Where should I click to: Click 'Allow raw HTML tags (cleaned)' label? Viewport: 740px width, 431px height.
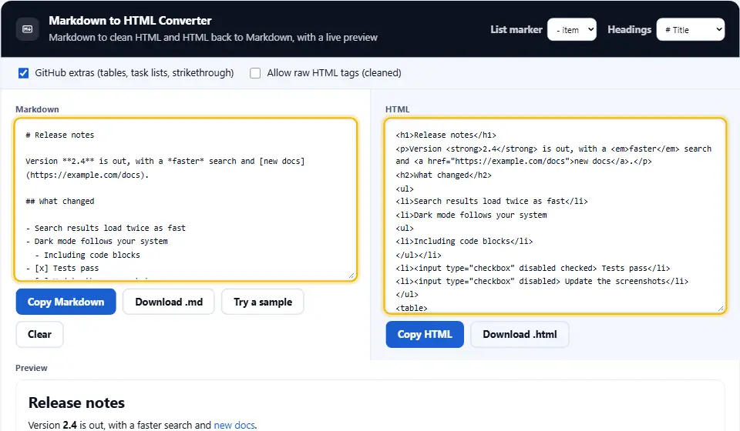[x=334, y=73]
